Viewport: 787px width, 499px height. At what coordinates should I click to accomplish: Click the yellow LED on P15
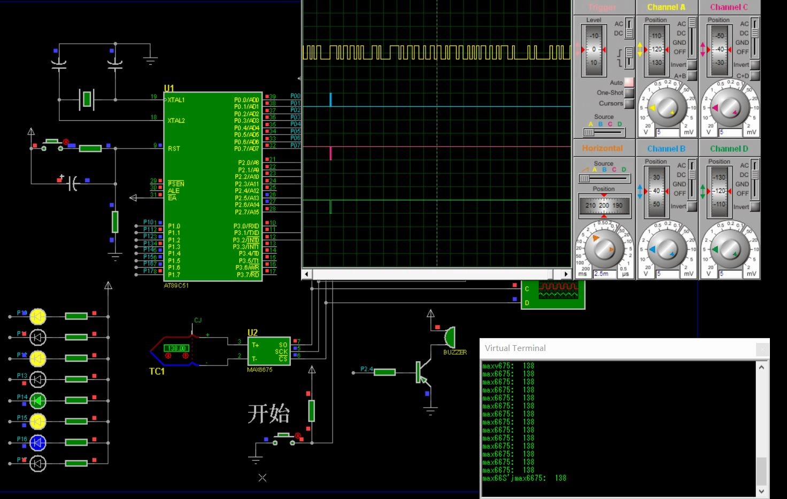[37, 422]
